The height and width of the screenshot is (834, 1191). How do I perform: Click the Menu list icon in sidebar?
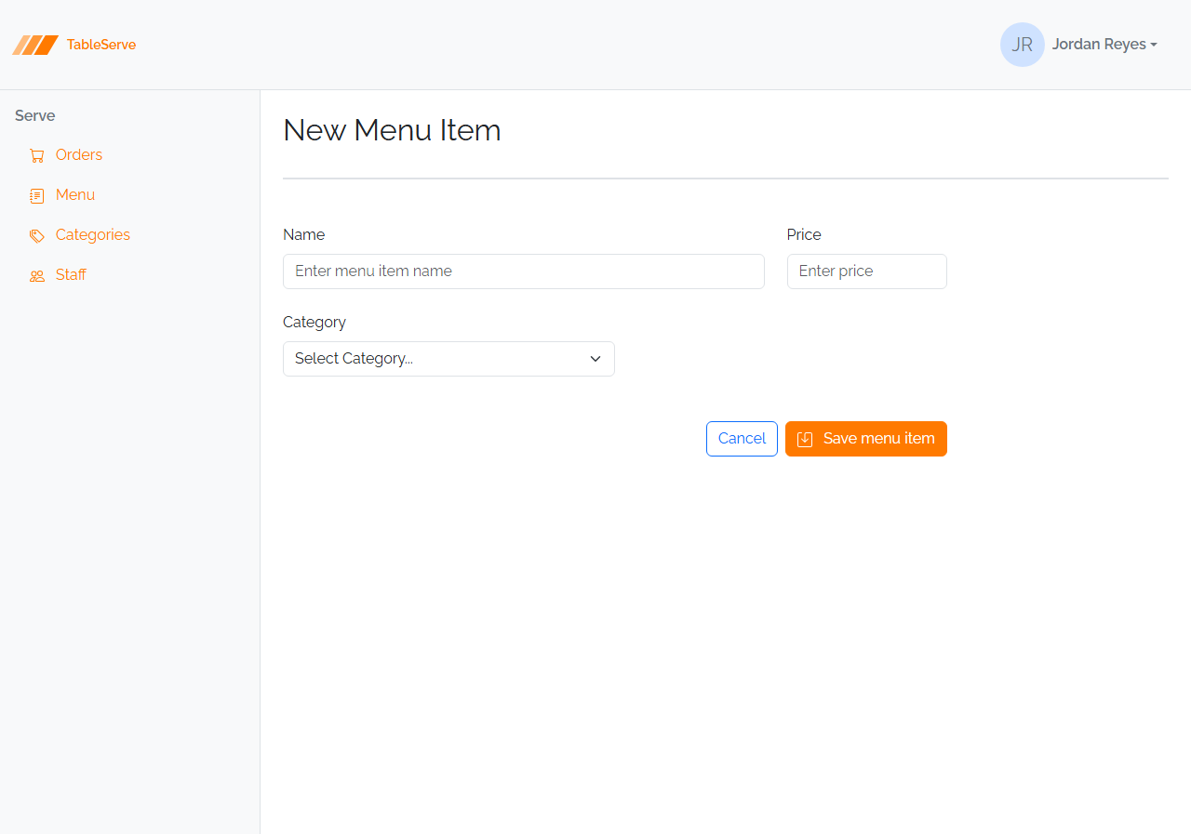click(37, 195)
